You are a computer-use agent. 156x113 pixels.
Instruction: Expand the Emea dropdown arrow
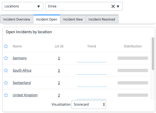pyautogui.click(x=118, y=7)
